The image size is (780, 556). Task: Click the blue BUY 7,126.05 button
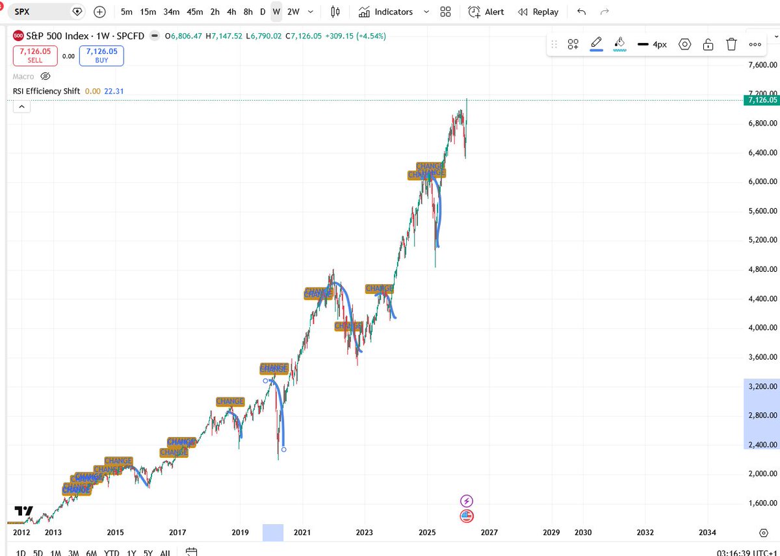pyautogui.click(x=101, y=55)
